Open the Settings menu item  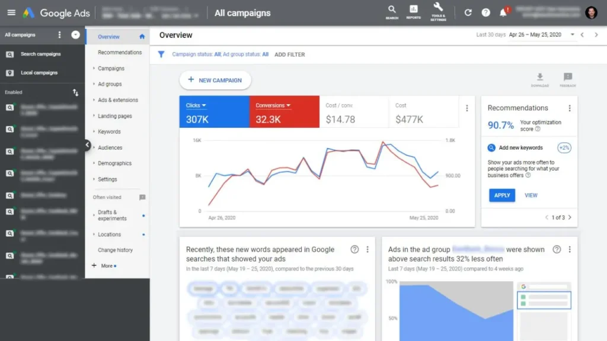107,179
